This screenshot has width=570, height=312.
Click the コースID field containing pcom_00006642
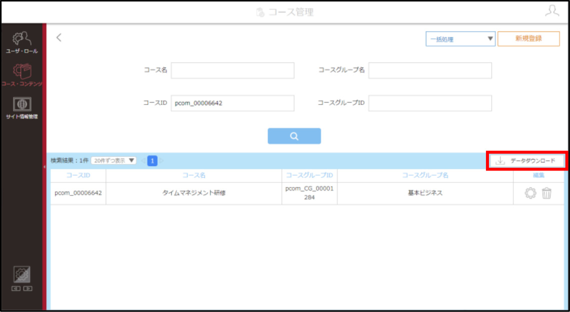[233, 103]
